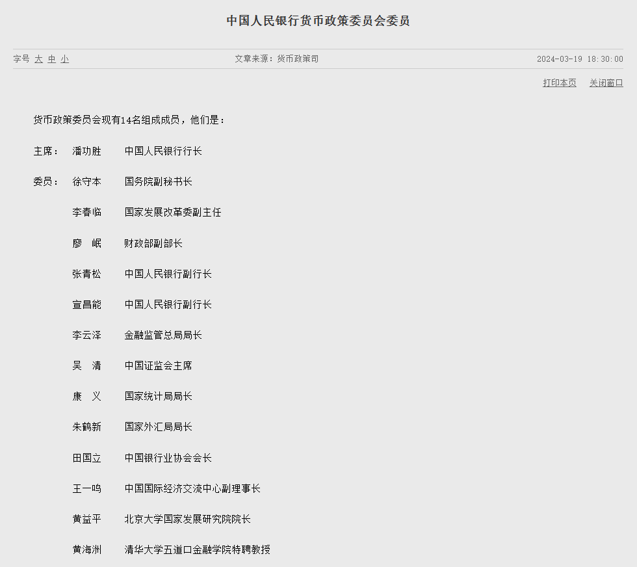
Task: Click the title 中国证监会主席
Action: coord(159,366)
